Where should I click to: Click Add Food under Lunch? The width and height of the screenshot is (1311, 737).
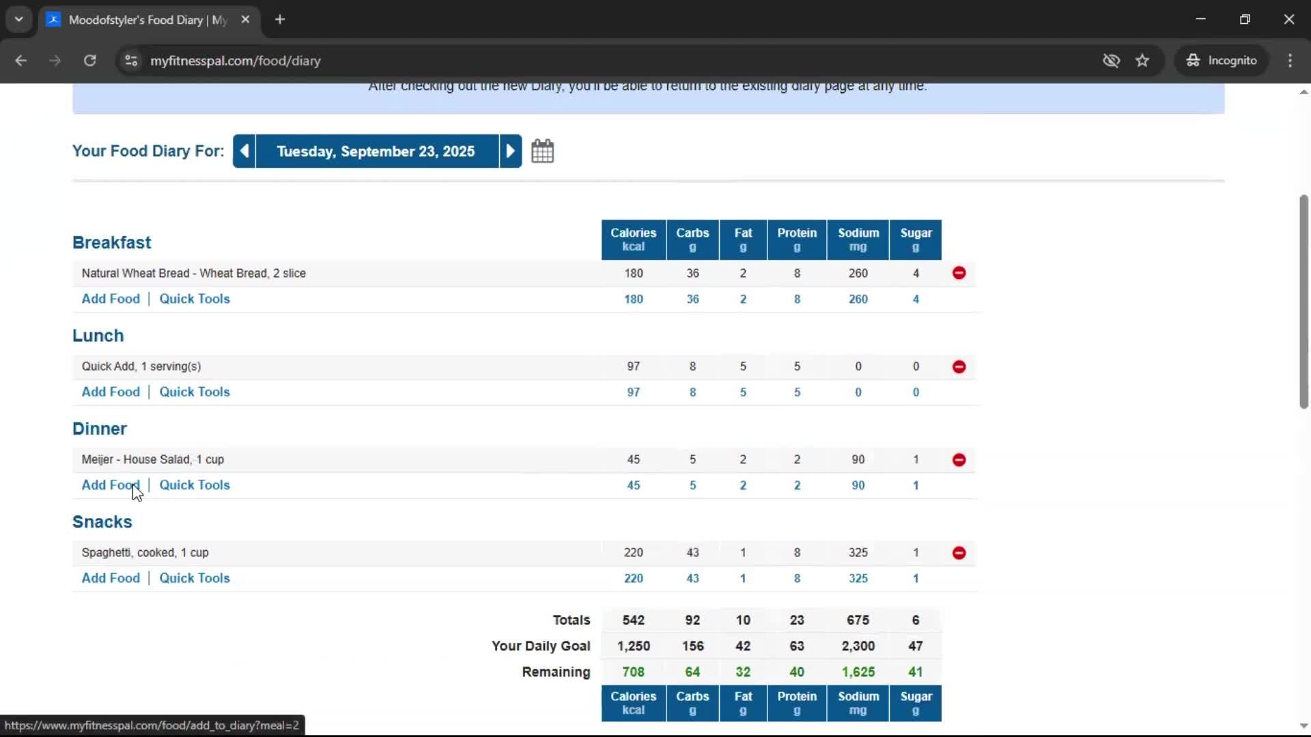[x=111, y=392]
